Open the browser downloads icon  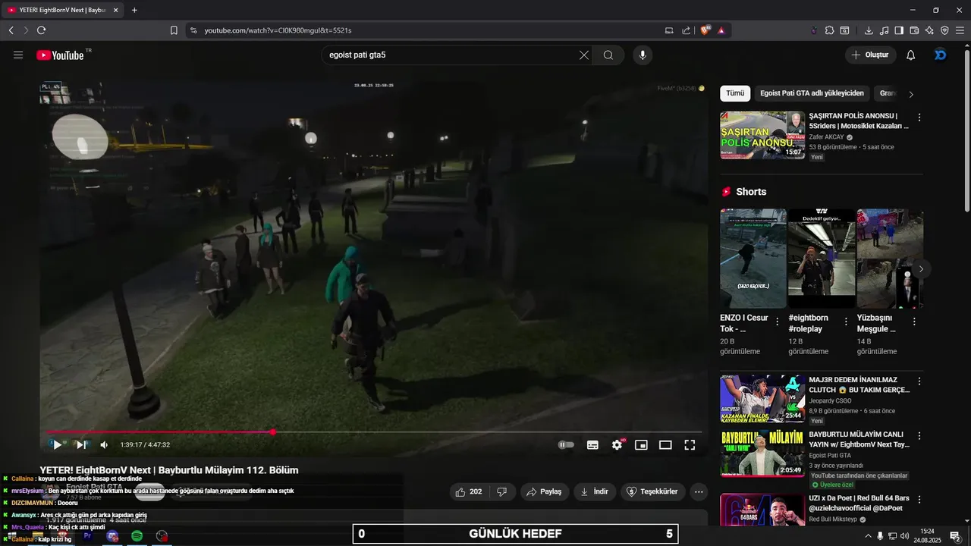[x=869, y=30]
